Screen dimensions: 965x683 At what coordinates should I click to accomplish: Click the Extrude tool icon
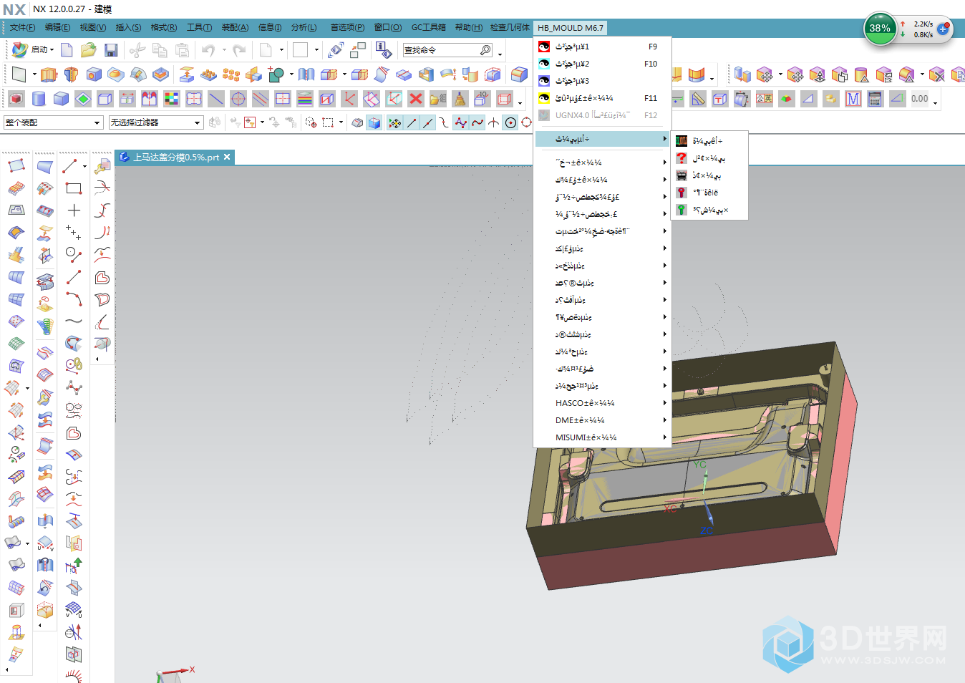click(x=49, y=74)
